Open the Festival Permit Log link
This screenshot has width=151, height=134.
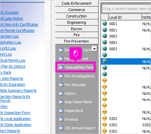coord(12,60)
